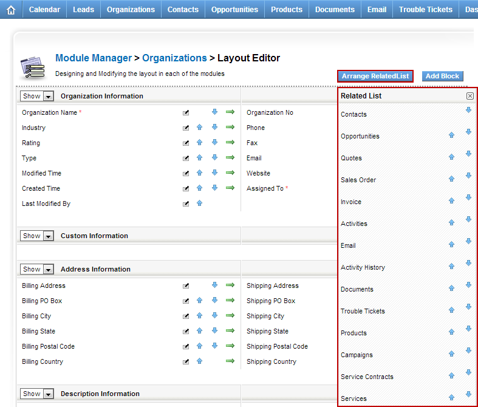This screenshot has width=478, height=407.
Task: Move Invoice down in Related List
Action: [468, 197]
